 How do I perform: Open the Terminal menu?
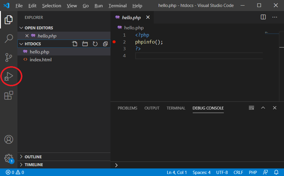point(117,6)
